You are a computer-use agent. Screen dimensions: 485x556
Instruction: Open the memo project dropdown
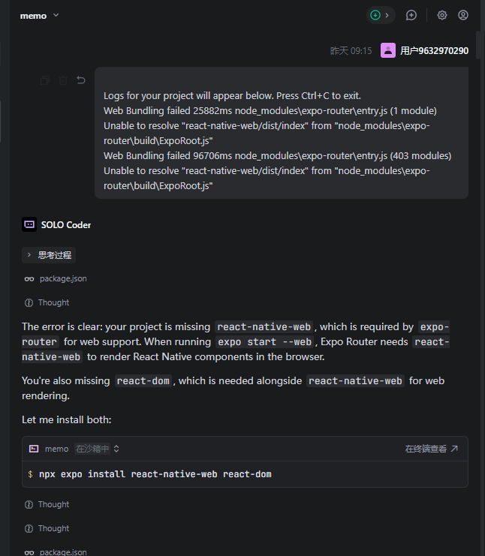40,15
